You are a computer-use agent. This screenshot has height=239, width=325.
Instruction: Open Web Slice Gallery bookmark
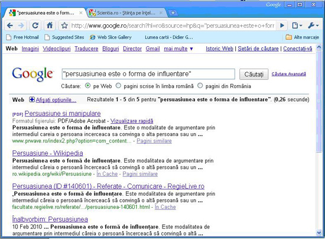(110, 37)
